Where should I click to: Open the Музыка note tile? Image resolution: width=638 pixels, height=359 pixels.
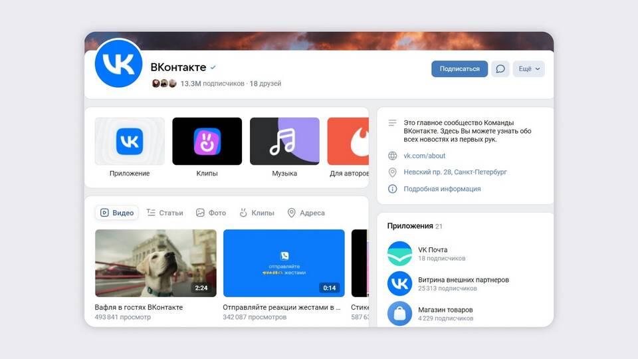pos(284,142)
